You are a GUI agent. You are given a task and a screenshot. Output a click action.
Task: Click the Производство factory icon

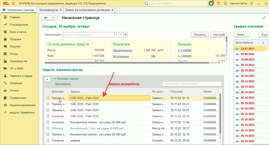click(5, 61)
